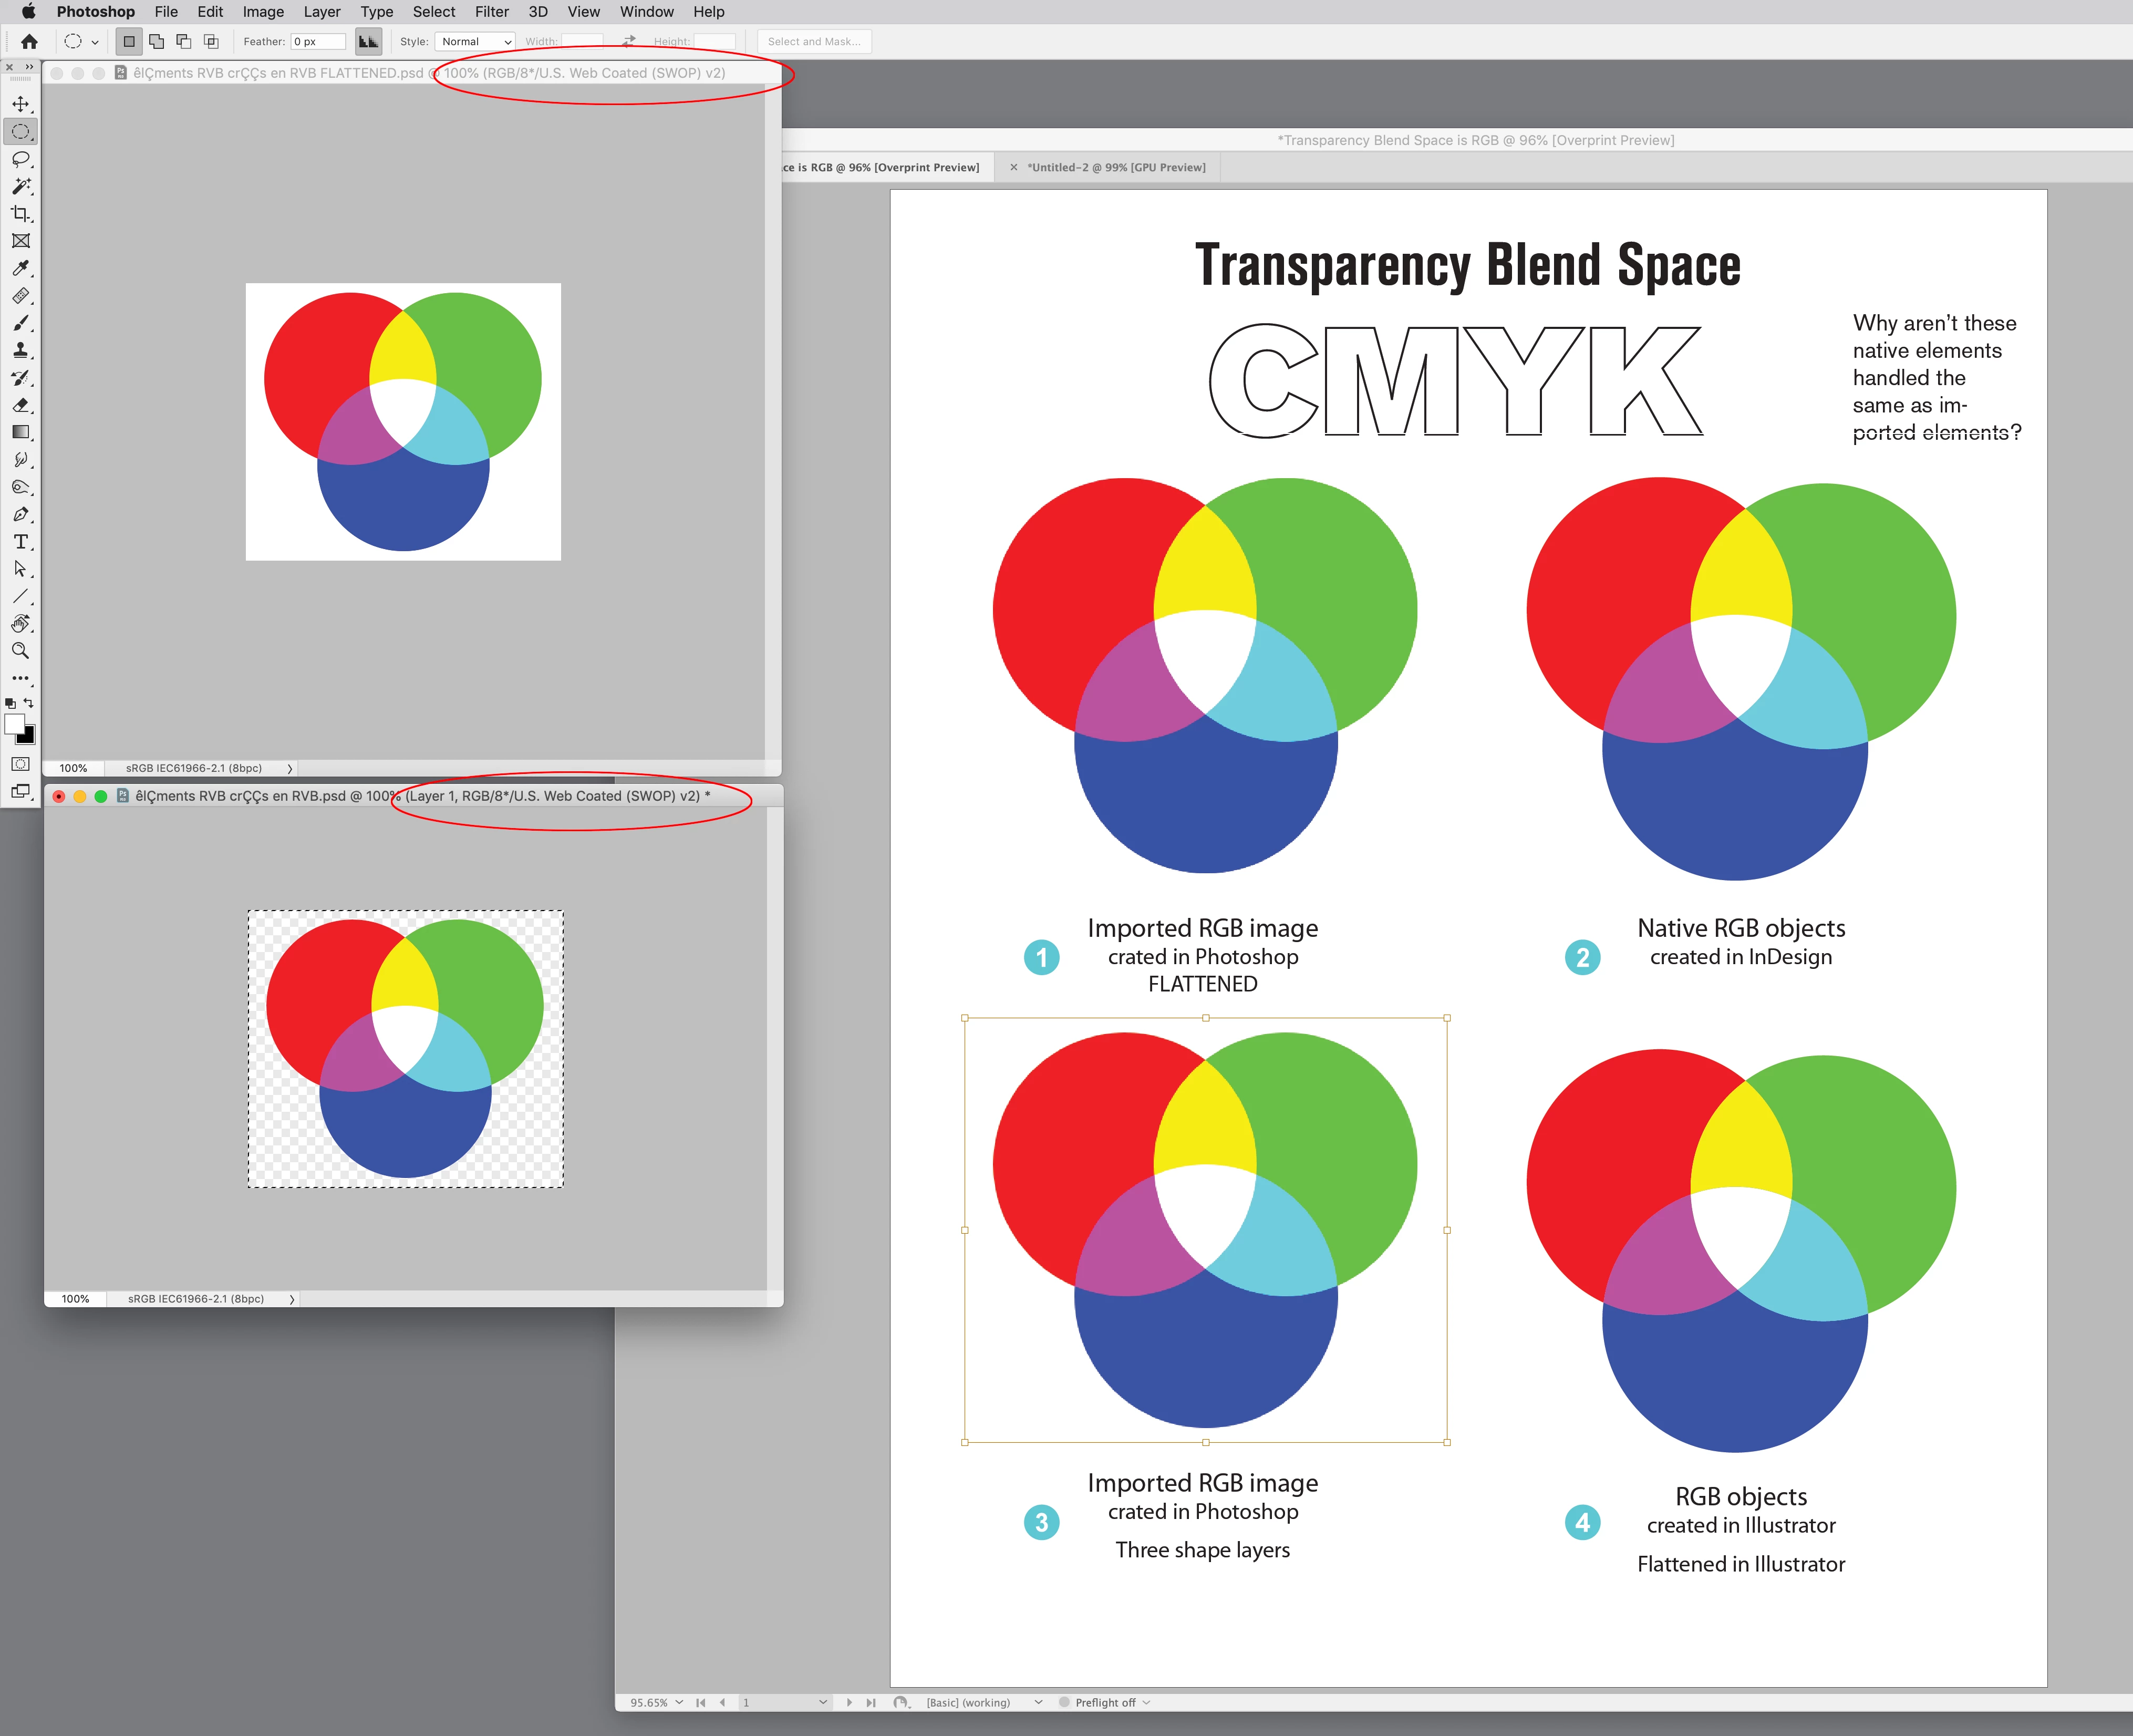Click the Home icon in options bar
This screenshot has height=1736, width=2133.
[29, 42]
